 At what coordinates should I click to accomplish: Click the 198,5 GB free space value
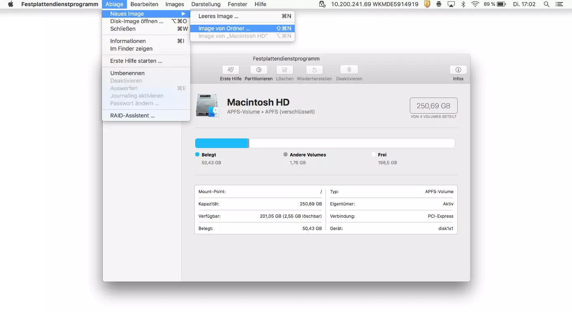[388, 163]
